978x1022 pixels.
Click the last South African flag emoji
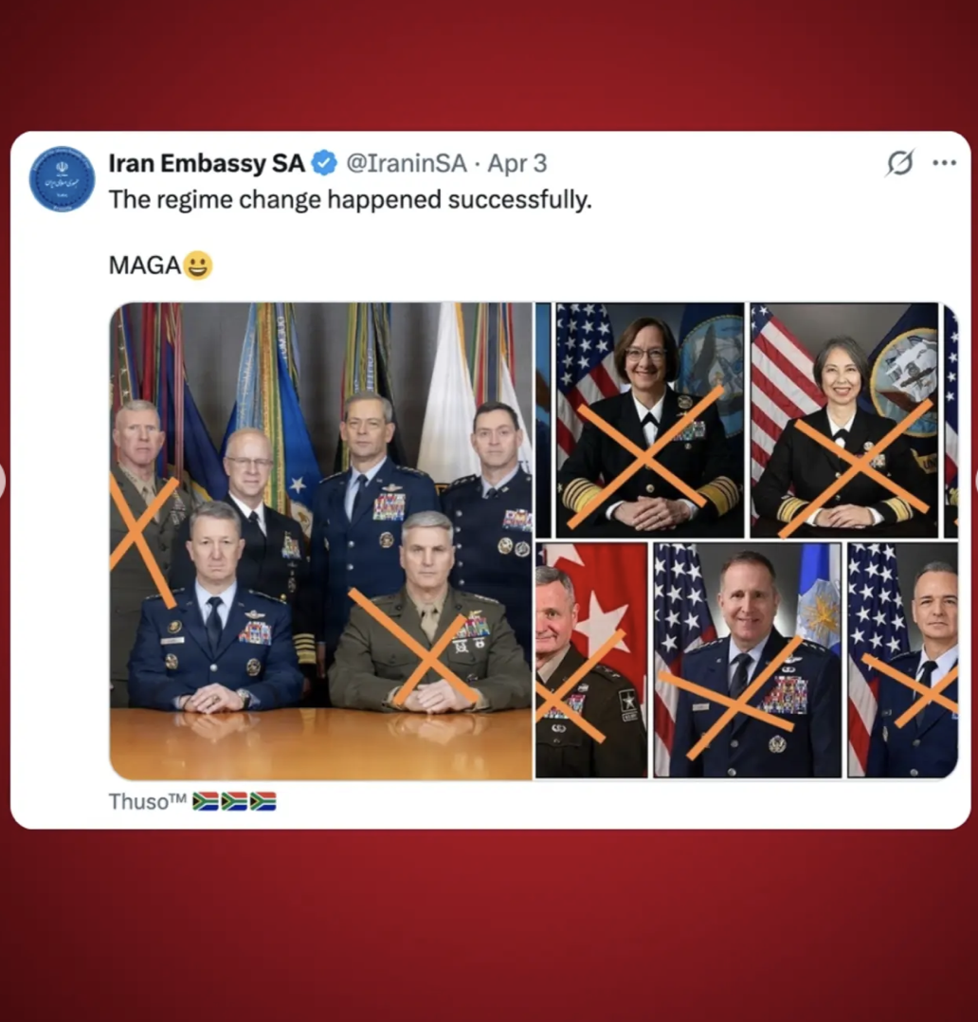(x=263, y=801)
